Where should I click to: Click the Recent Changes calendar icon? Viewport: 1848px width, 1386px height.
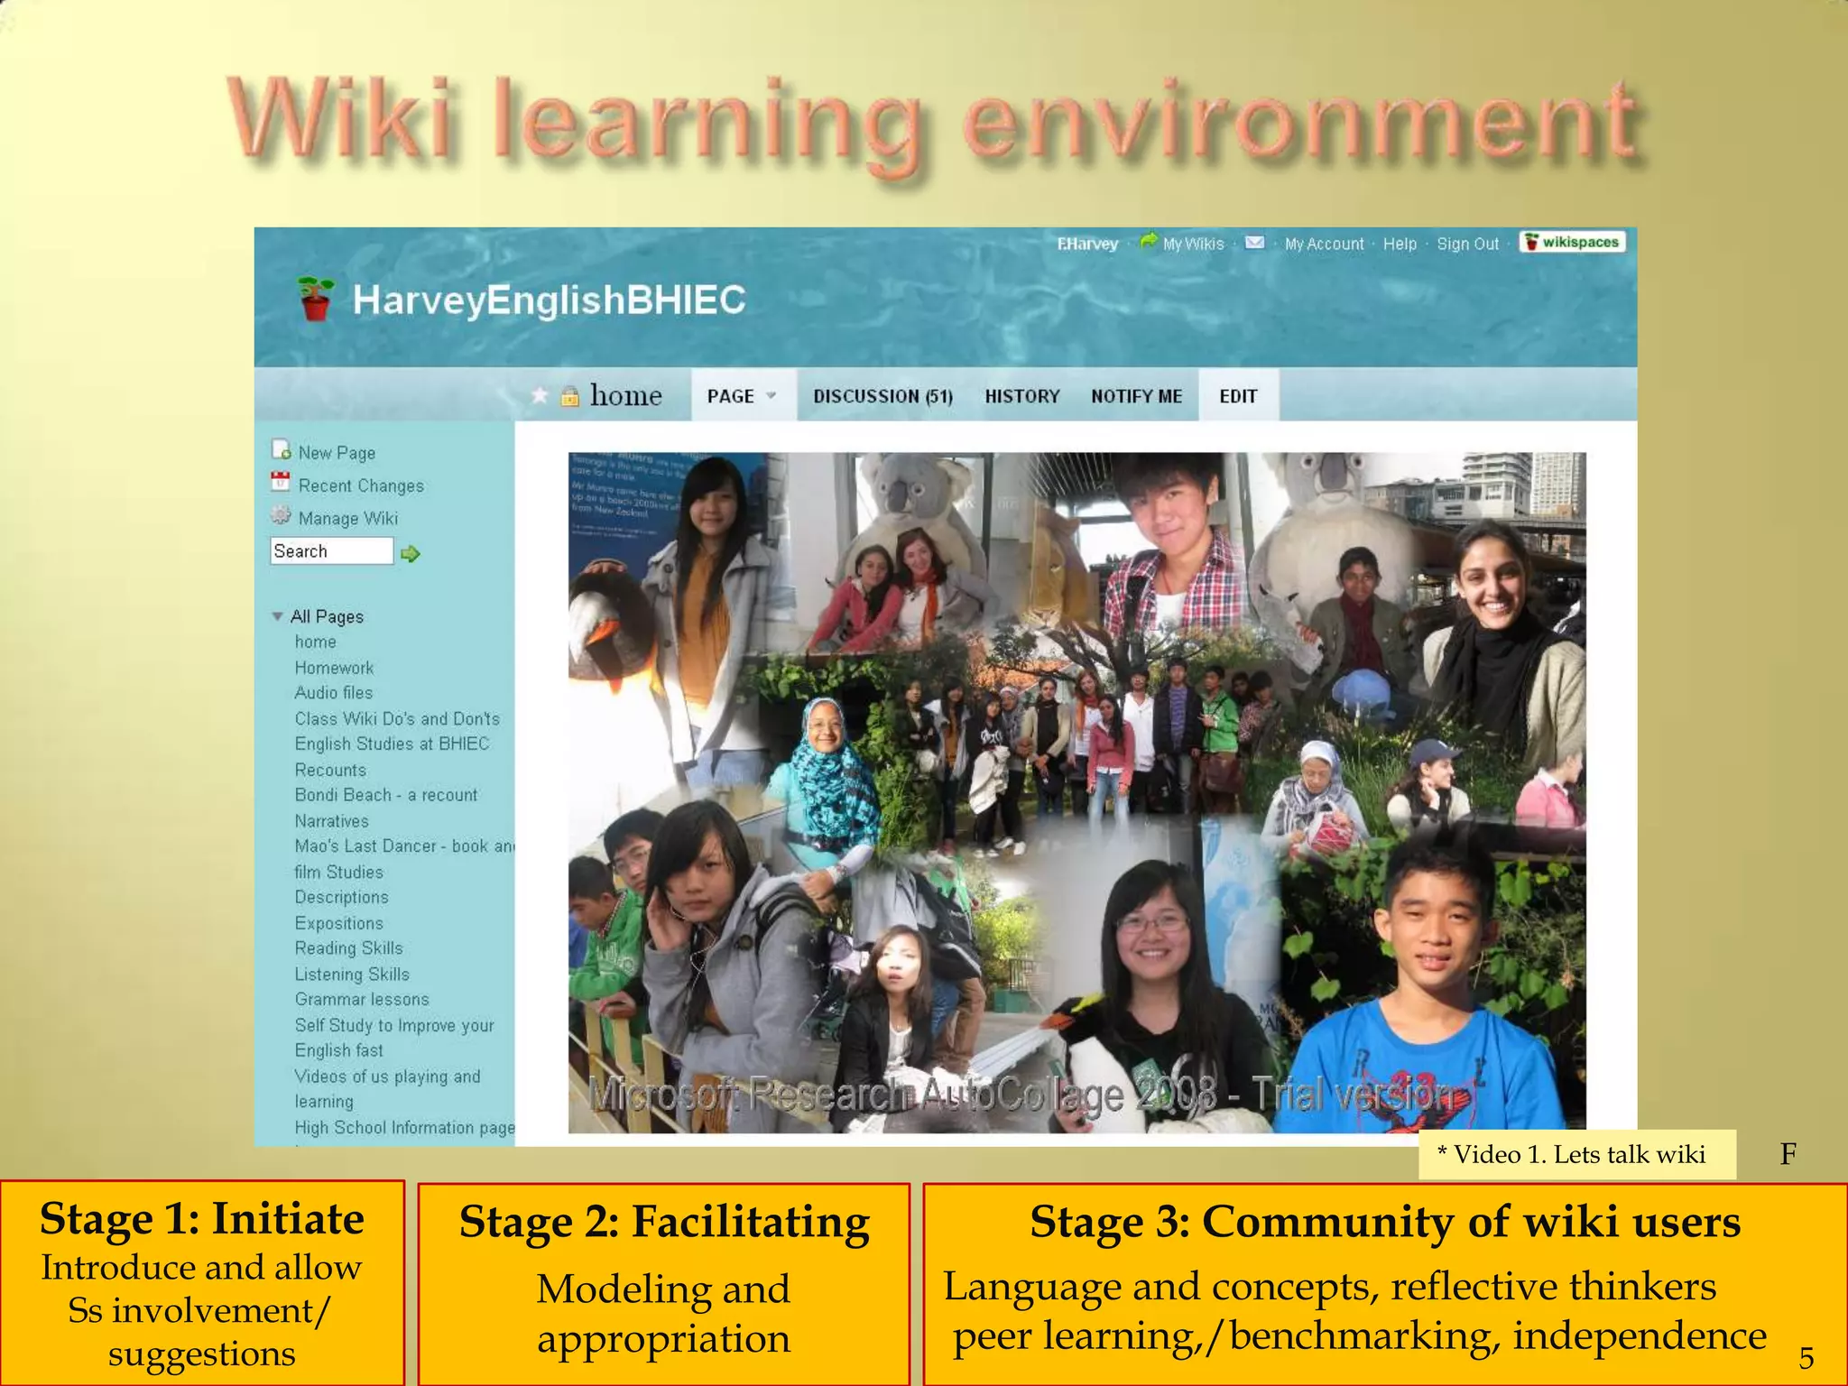point(281,482)
